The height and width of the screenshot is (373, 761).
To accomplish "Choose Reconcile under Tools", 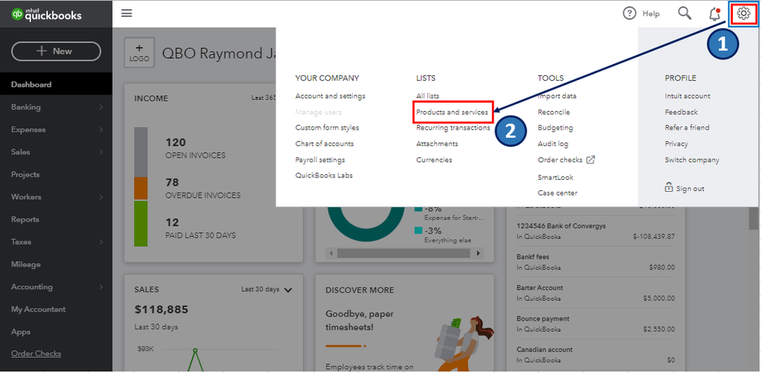I will [x=554, y=112].
